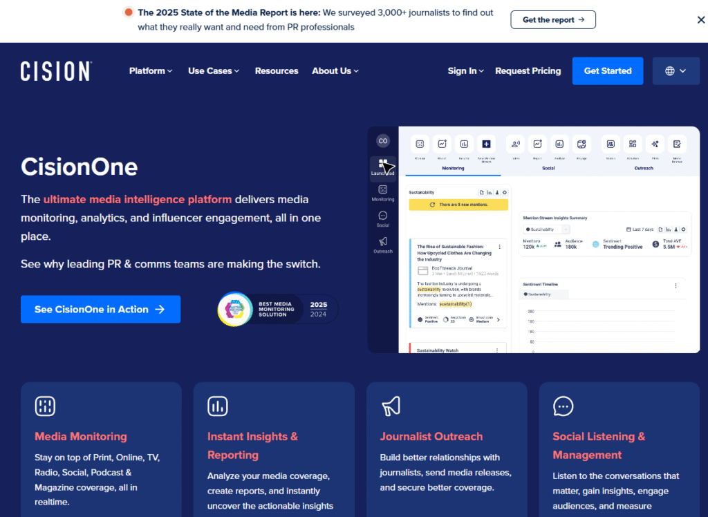Click the Instant Insights bar chart icon
Image resolution: width=708 pixels, height=517 pixels.
[x=218, y=406]
